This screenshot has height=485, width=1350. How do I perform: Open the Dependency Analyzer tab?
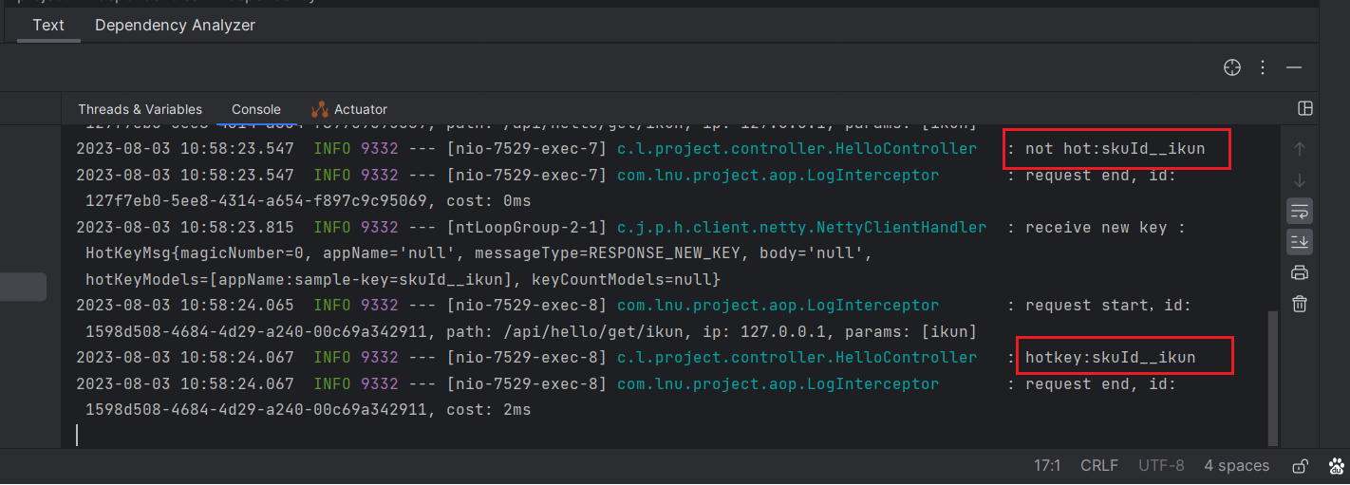tap(175, 25)
